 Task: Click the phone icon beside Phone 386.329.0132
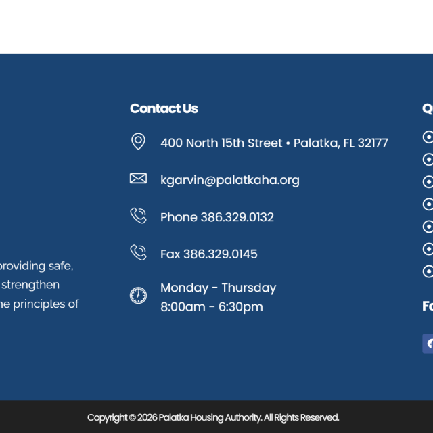click(x=138, y=215)
